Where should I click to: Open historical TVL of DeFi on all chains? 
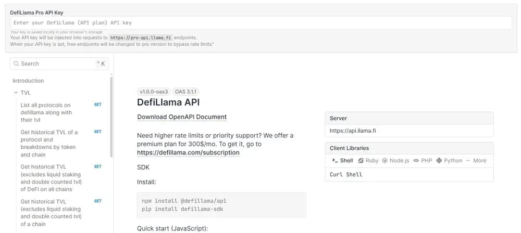click(61, 178)
